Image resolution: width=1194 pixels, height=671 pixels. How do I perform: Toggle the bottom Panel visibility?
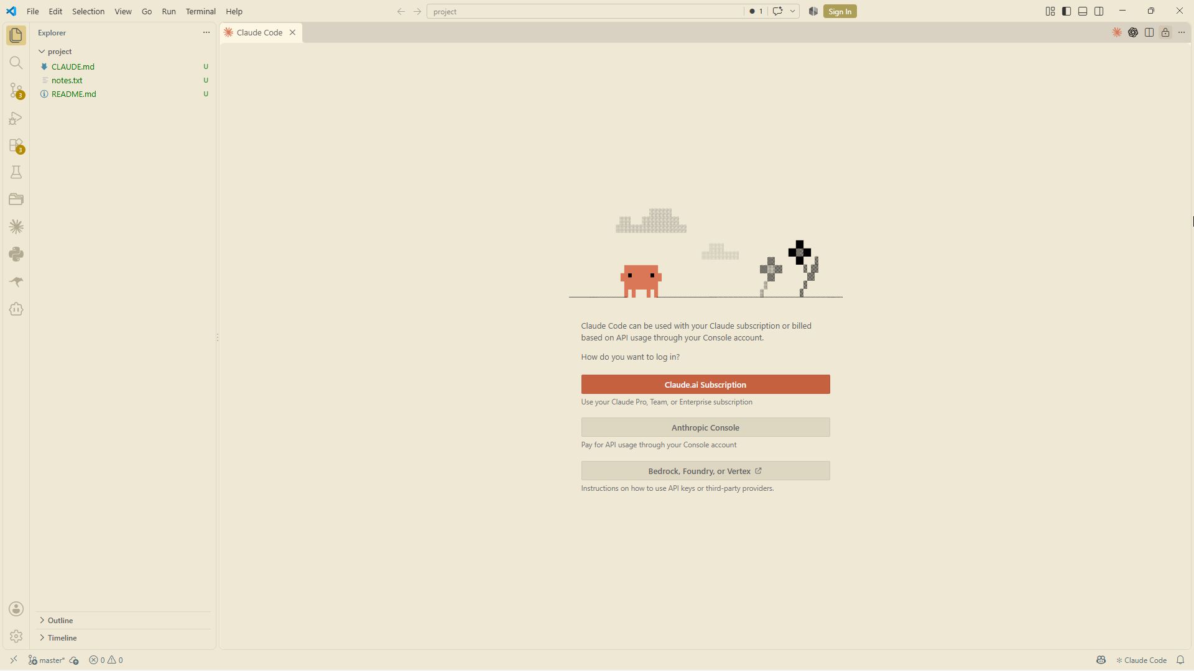(x=1083, y=11)
